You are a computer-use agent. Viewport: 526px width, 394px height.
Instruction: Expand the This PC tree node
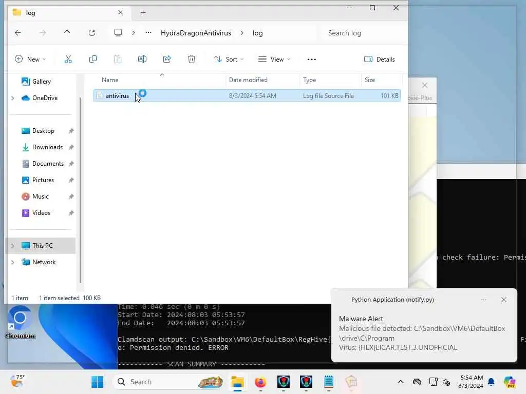pyautogui.click(x=13, y=246)
